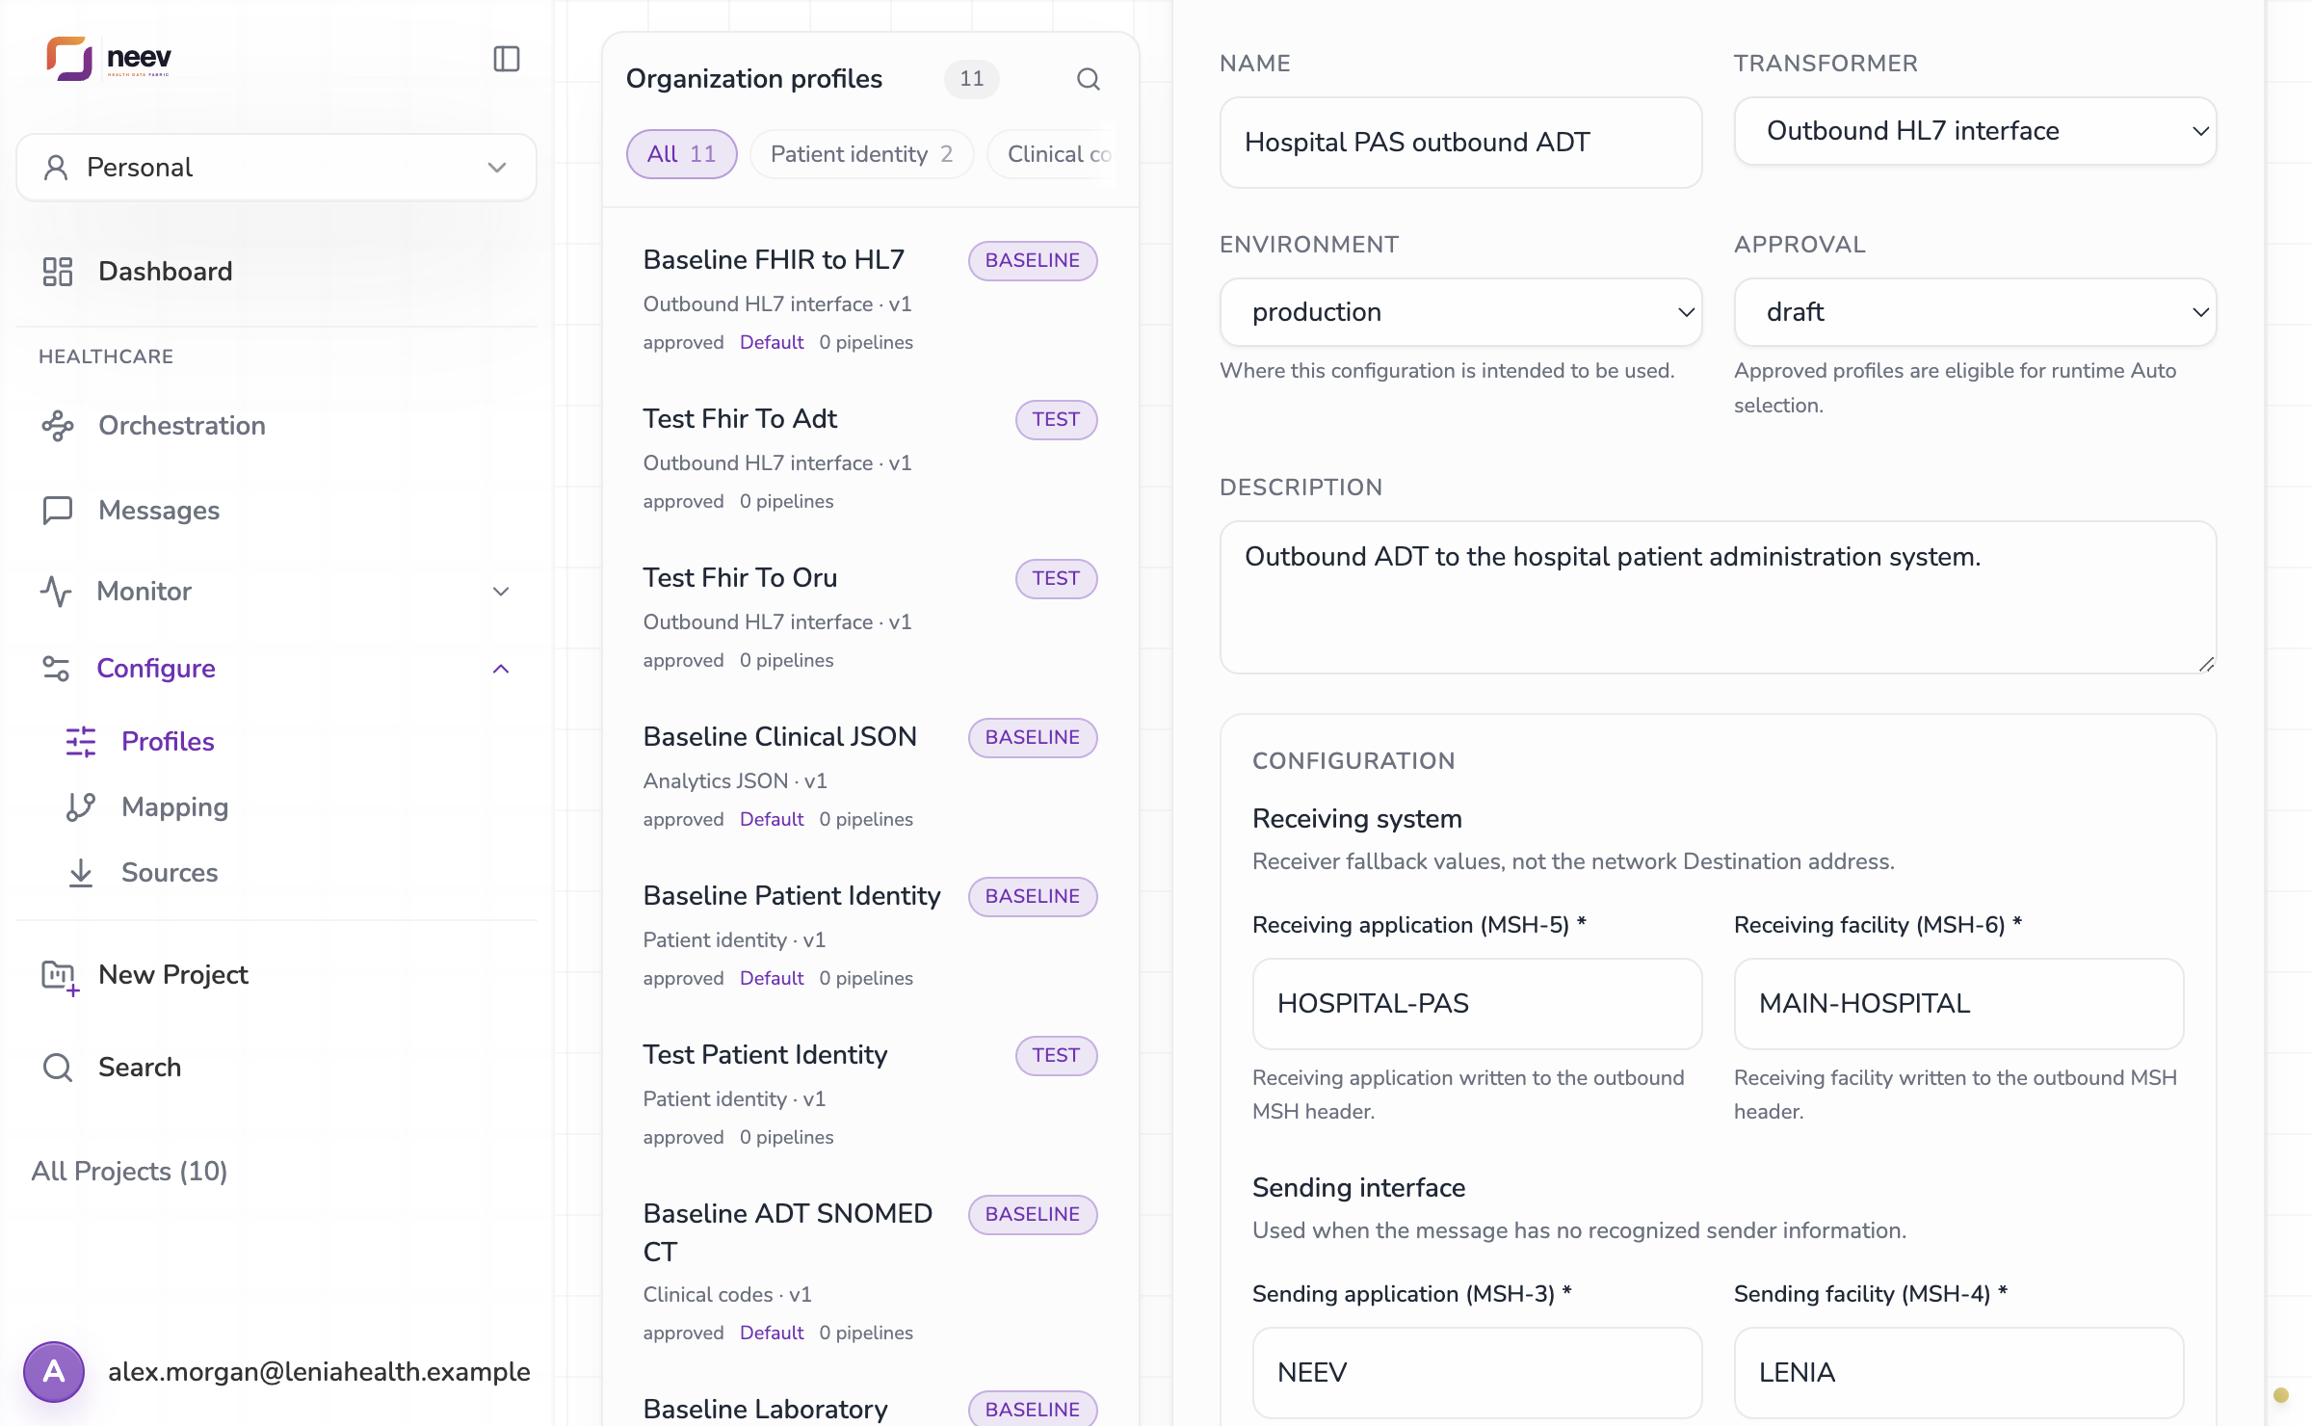Open search in Organization profiles
Image resolution: width=2312 pixels, height=1426 pixels.
pyautogui.click(x=1089, y=79)
